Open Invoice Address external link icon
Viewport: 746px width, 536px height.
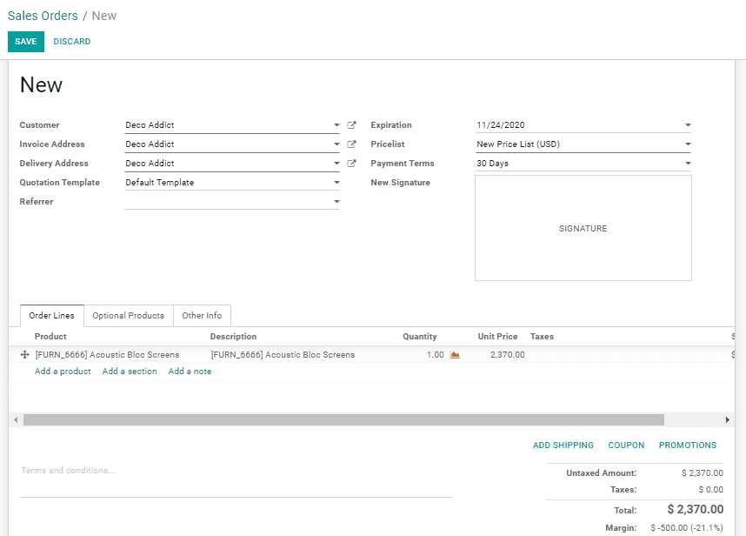351,144
